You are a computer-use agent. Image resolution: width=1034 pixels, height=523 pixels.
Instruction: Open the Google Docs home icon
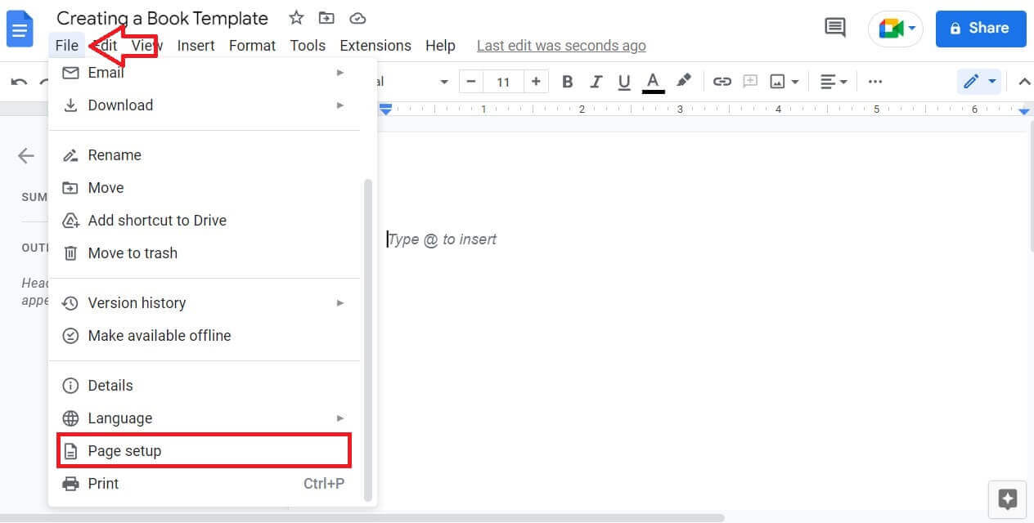(x=19, y=29)
